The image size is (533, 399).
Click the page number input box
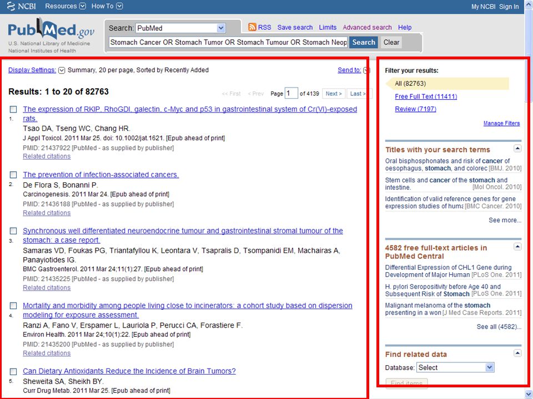[291, 93]
